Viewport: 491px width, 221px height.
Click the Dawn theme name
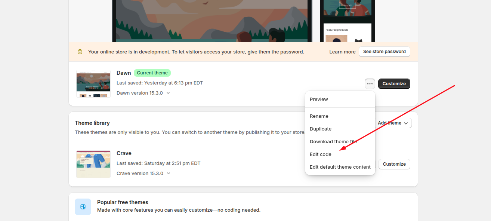[x=124, y=73]
